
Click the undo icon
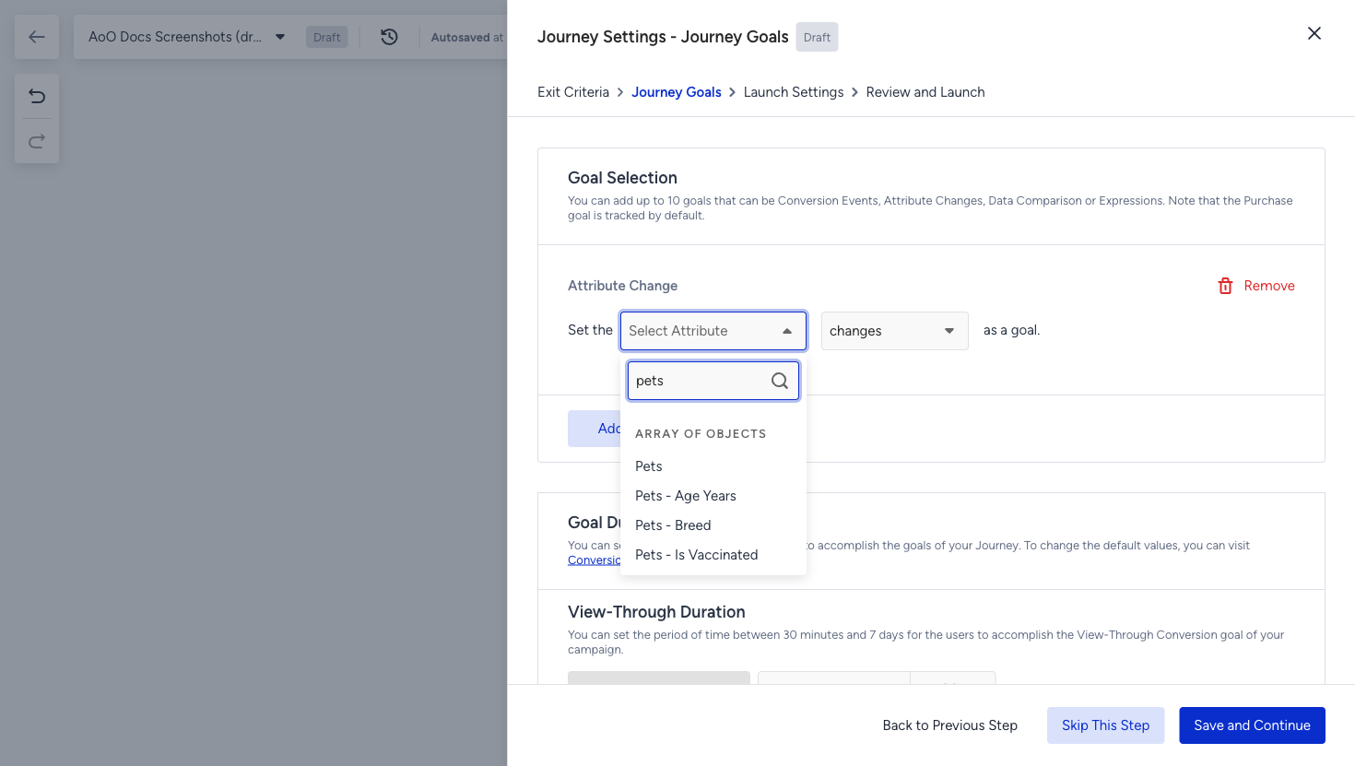coord(37,96)
